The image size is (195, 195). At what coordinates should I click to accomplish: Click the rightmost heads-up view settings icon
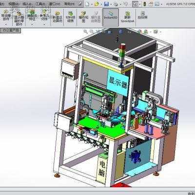tap(155, 32)
